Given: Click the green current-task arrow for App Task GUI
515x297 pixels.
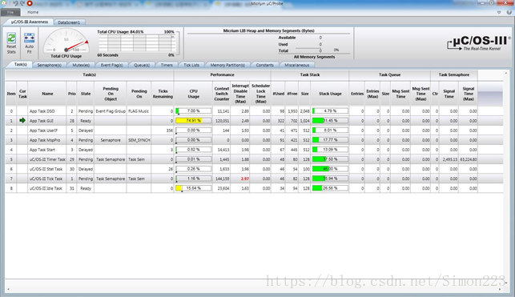Looking at the screenshot, I should (22, 120).
